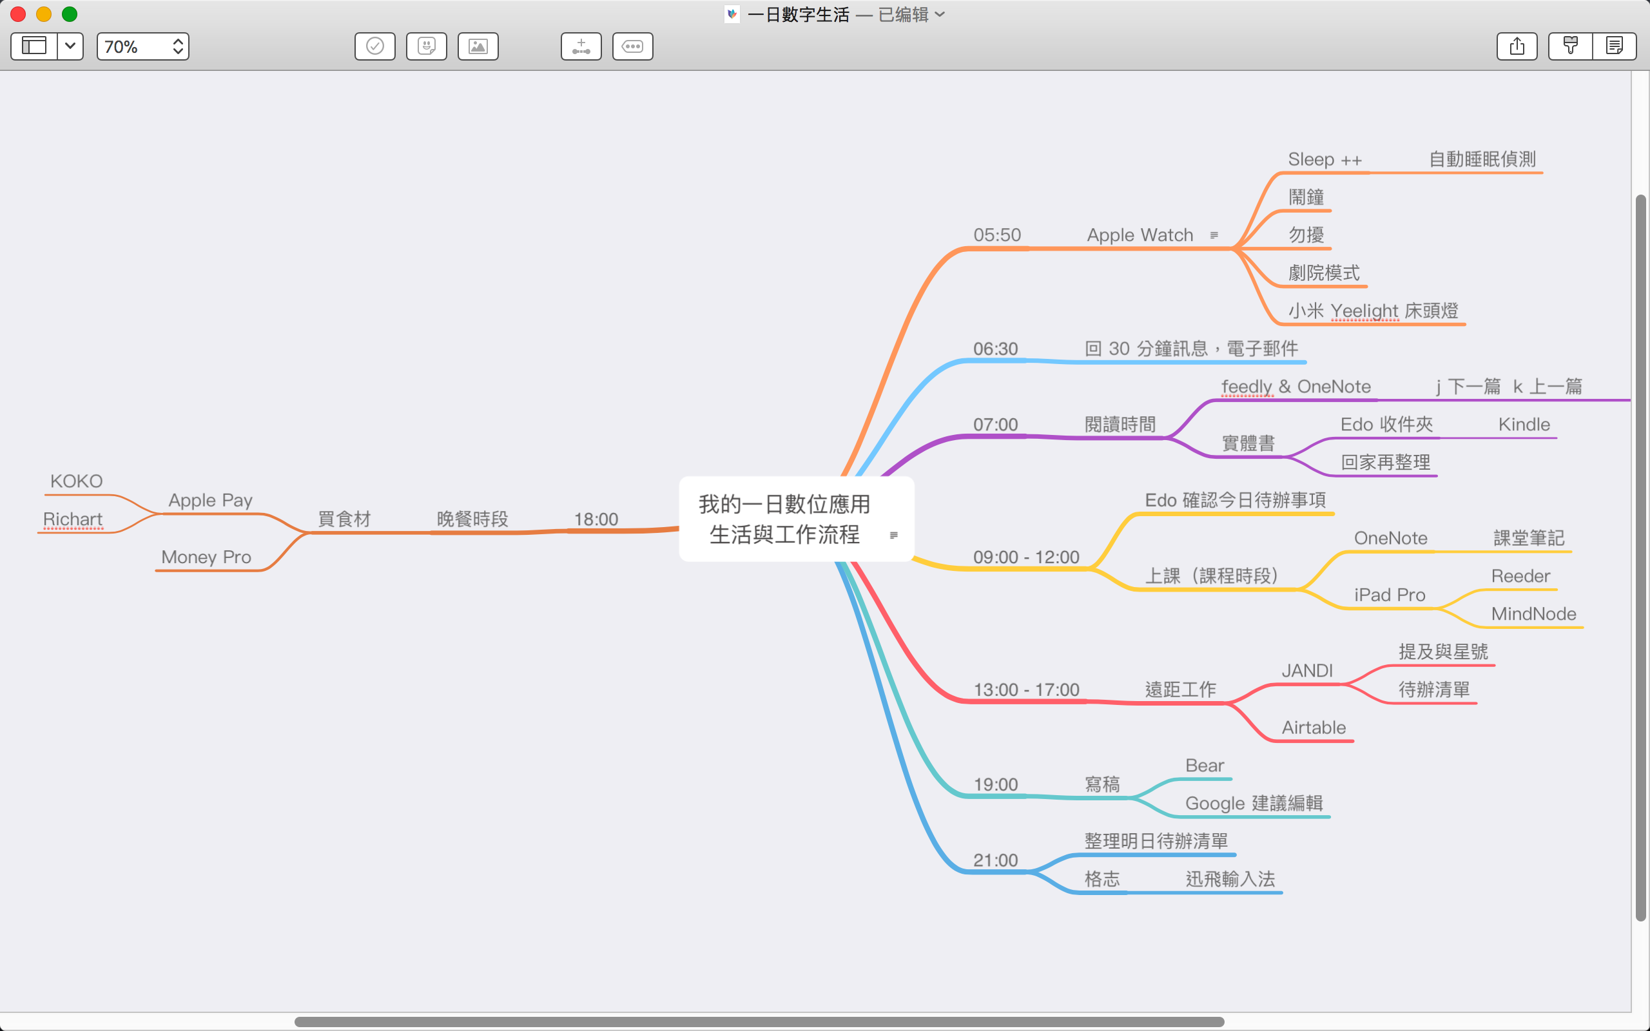Select the Money Pro node
This screenshot has width=1650, height=1031.
[206, 558]
